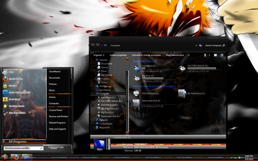Click FACTORY_IMAGE (D:) capacity bar
This screenshot has height=161, width=258.
[204, 68]
